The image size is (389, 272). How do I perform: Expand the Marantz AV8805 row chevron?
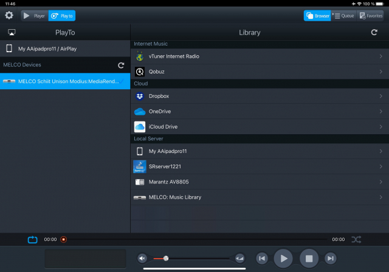tap(381, 182)
